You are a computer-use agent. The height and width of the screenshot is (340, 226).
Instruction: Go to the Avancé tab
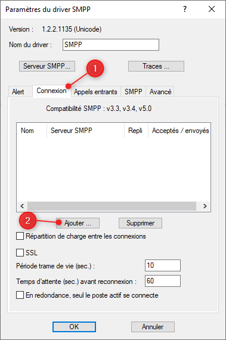click(x=160, y=92)
